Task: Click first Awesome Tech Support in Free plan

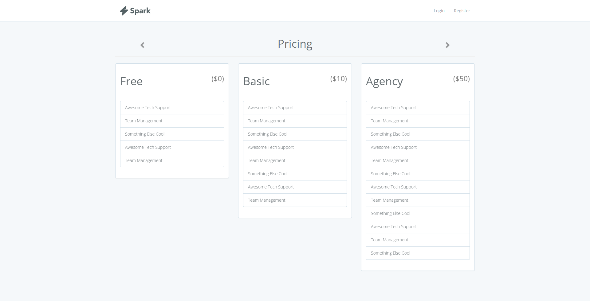Action: [148, 108]
